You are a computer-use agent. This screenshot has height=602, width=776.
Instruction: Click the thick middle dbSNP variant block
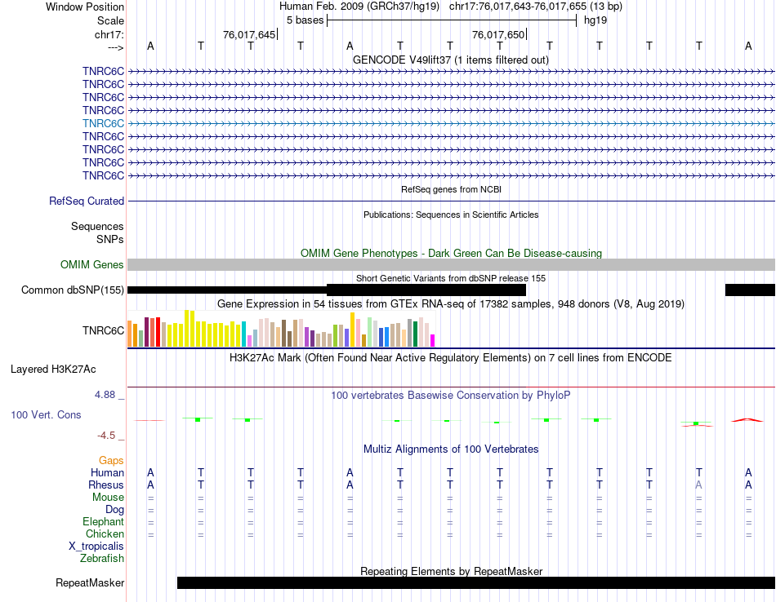click(x=426, y=290)
